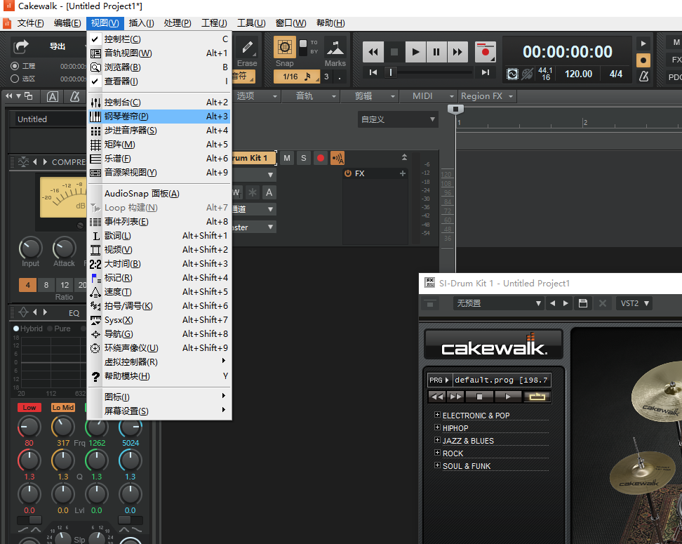Open Piano Roll view menu item
The image size is (682, 544).
159,117
